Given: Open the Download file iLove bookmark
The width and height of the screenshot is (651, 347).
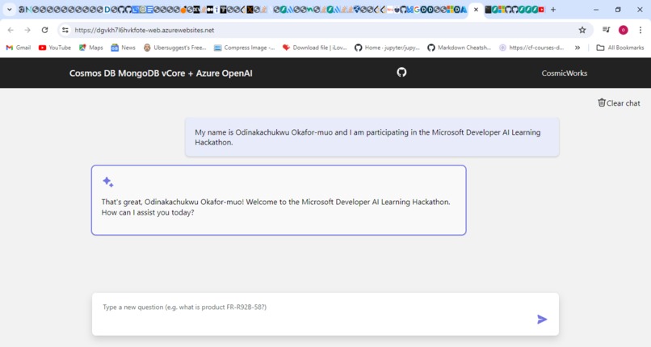Looking at the screenshot, I should click(315, 48).
